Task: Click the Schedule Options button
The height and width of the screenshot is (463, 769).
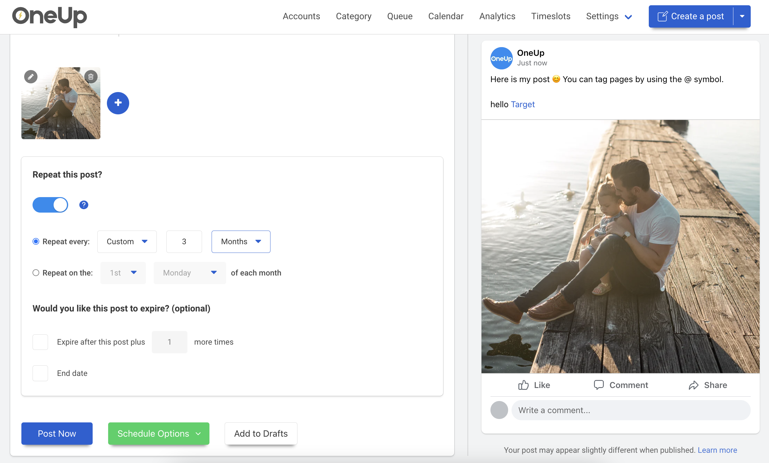Action: tap(159, 433)
